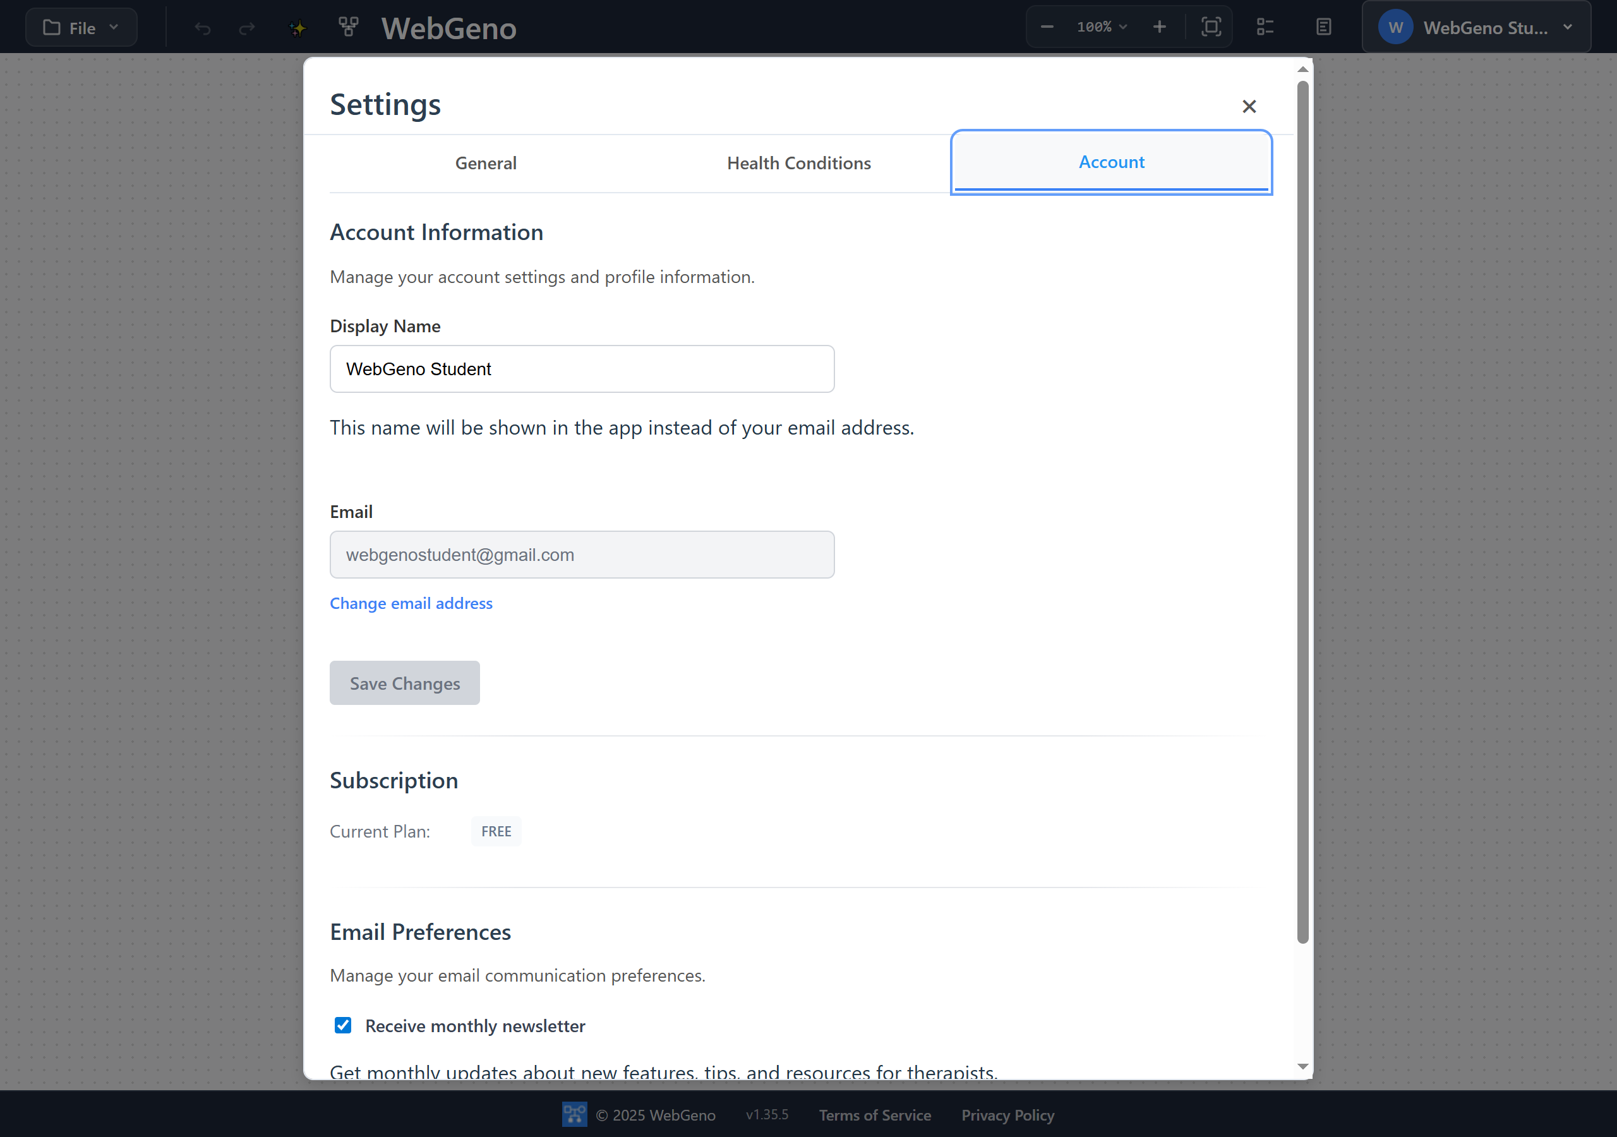This screenshot has height=1137, width=1617.
Task: Click the Change email address link
Action: [x=411, y=603]
